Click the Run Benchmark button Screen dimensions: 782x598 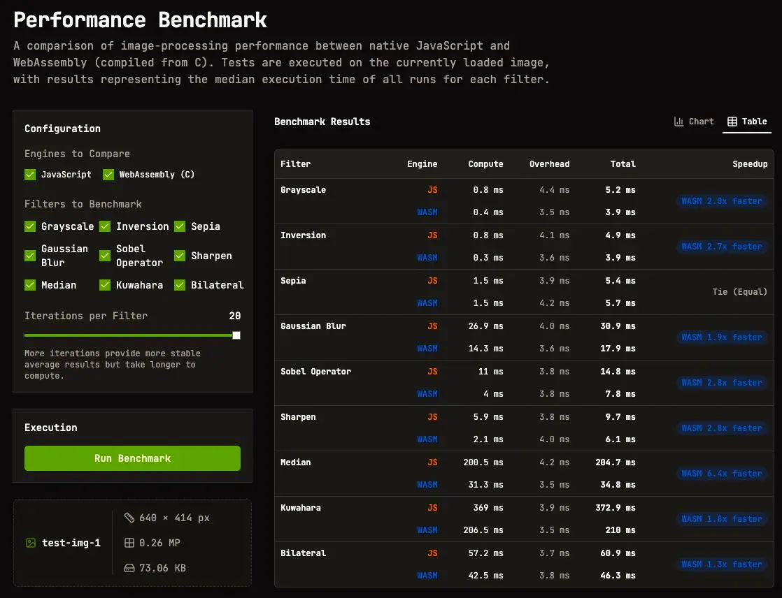point(132,458)
